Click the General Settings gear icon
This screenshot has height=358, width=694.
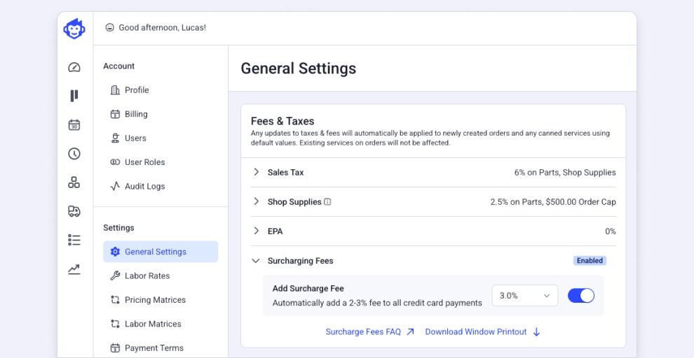coord(115,252)
